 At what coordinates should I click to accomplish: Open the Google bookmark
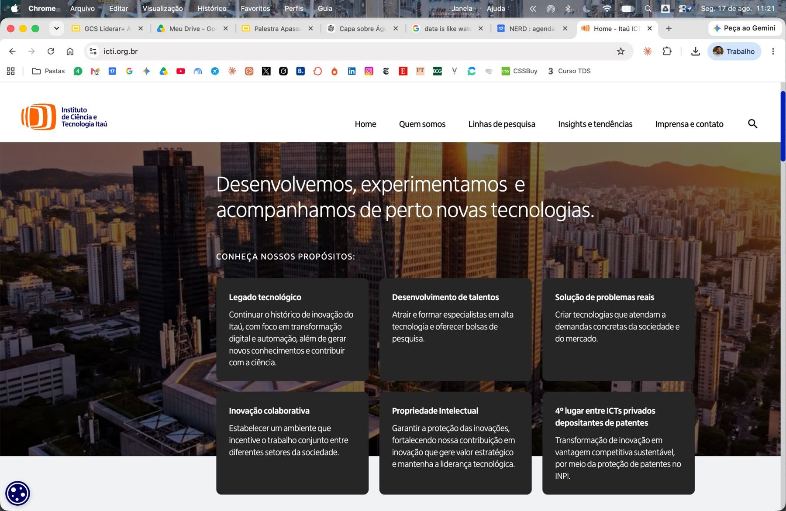point(129,71)
